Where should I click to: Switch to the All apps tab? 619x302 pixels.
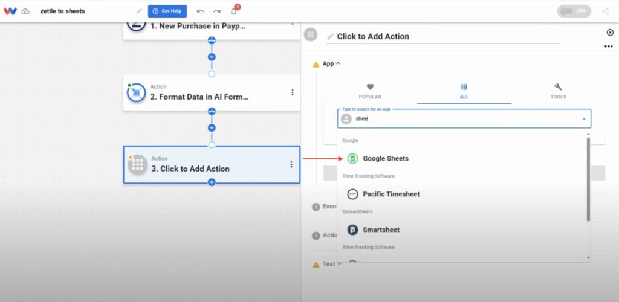464,91
